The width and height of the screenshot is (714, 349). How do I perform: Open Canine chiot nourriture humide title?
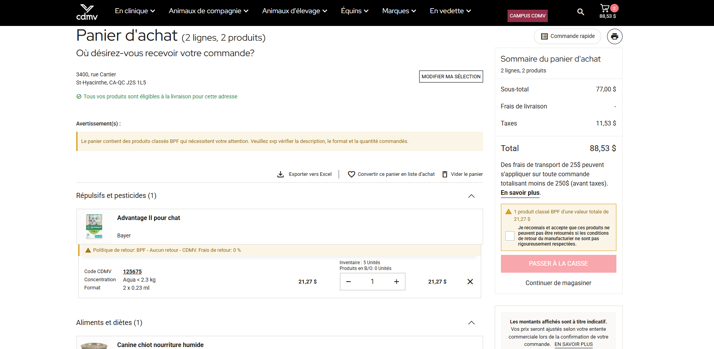pos(160,345)
